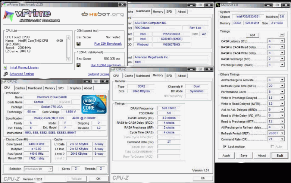Viewport: 291px width, 183px height.
Task: Open the About tab in CPU-Z Mainboard window
Action: (182, 12)
